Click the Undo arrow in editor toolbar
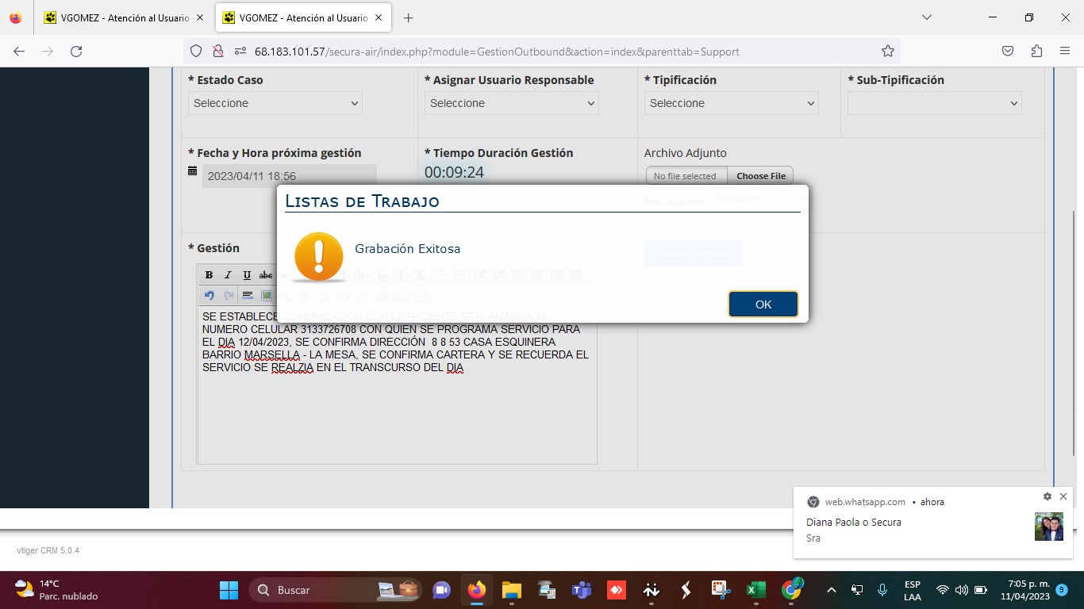Screen dimensions: 1084x609 pos(209,296)
